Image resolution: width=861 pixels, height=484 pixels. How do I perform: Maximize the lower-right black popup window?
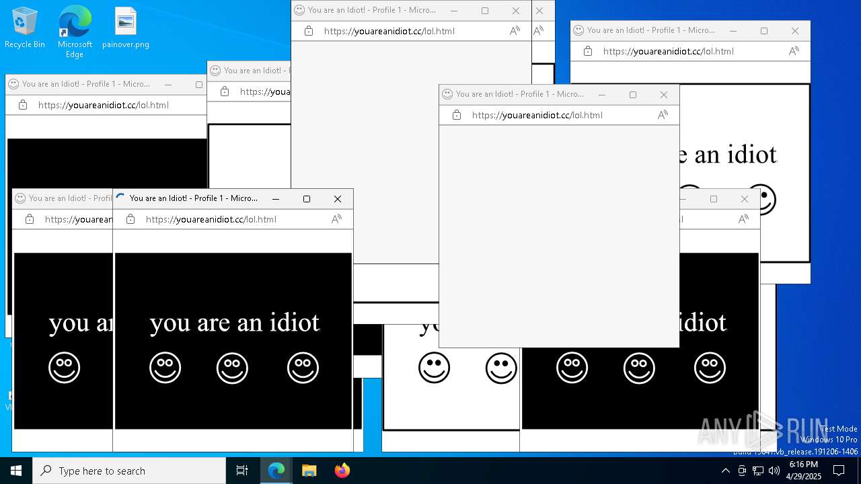pyautogui.click(x=714, y=199)
